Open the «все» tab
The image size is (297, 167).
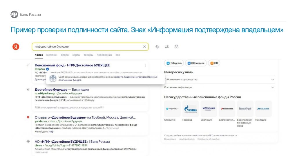coord(118,55)
